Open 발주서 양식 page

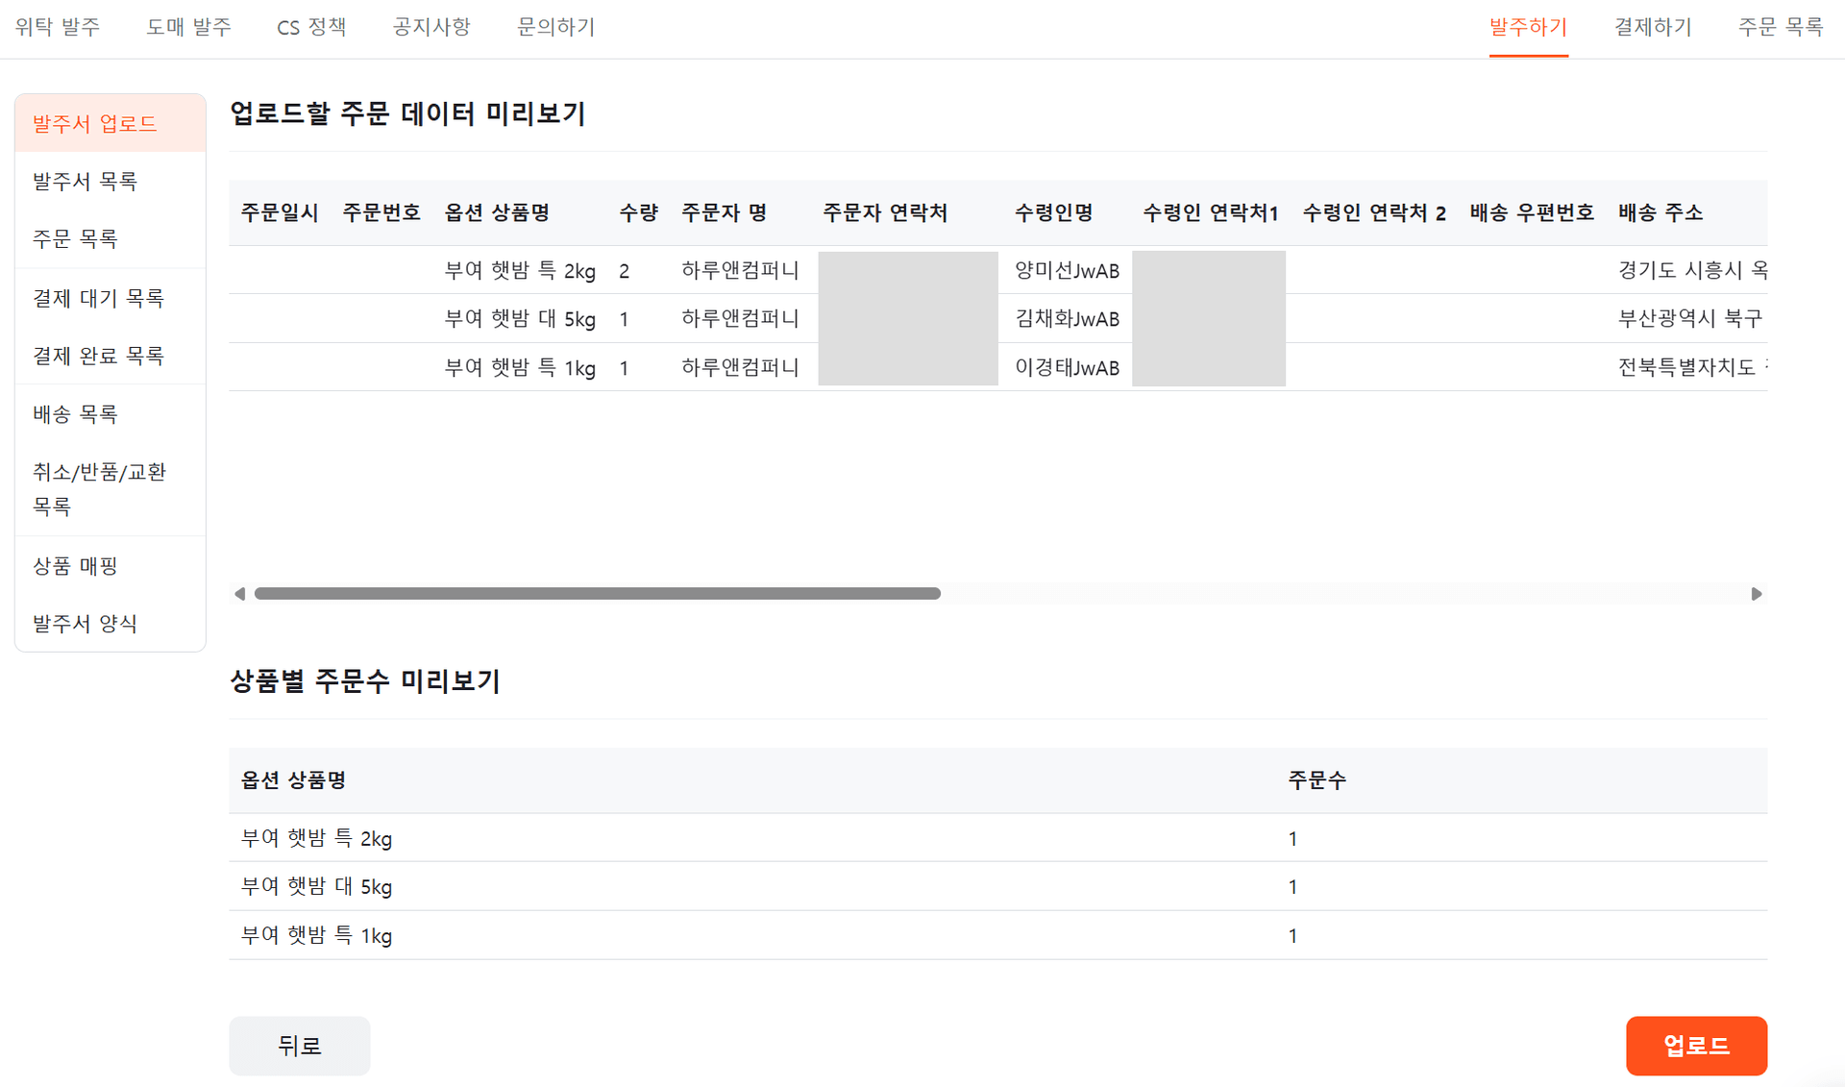point(85,624)
